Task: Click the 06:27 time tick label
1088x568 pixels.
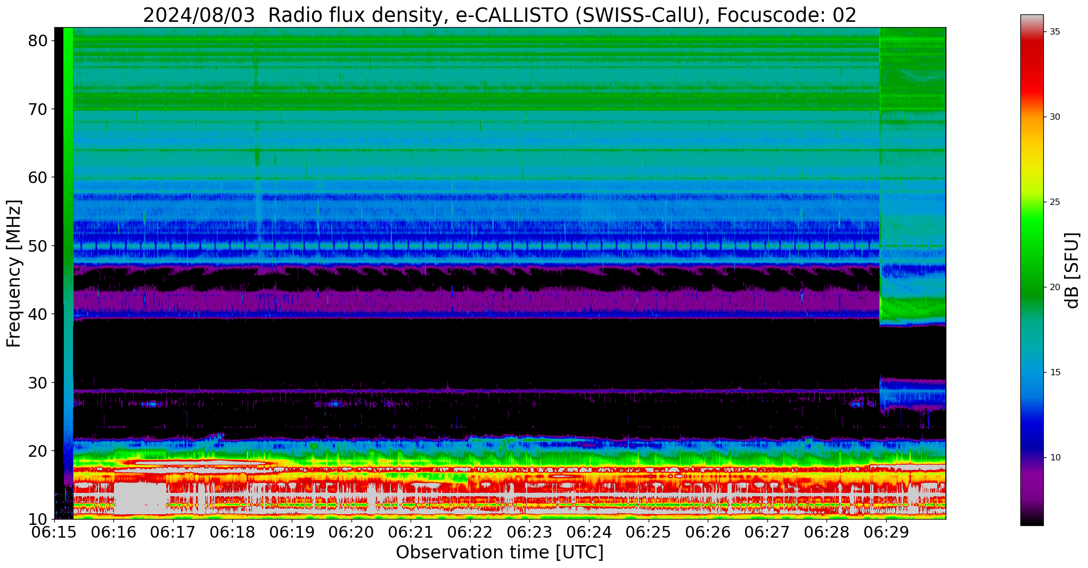Action: [x=767, y=532]
